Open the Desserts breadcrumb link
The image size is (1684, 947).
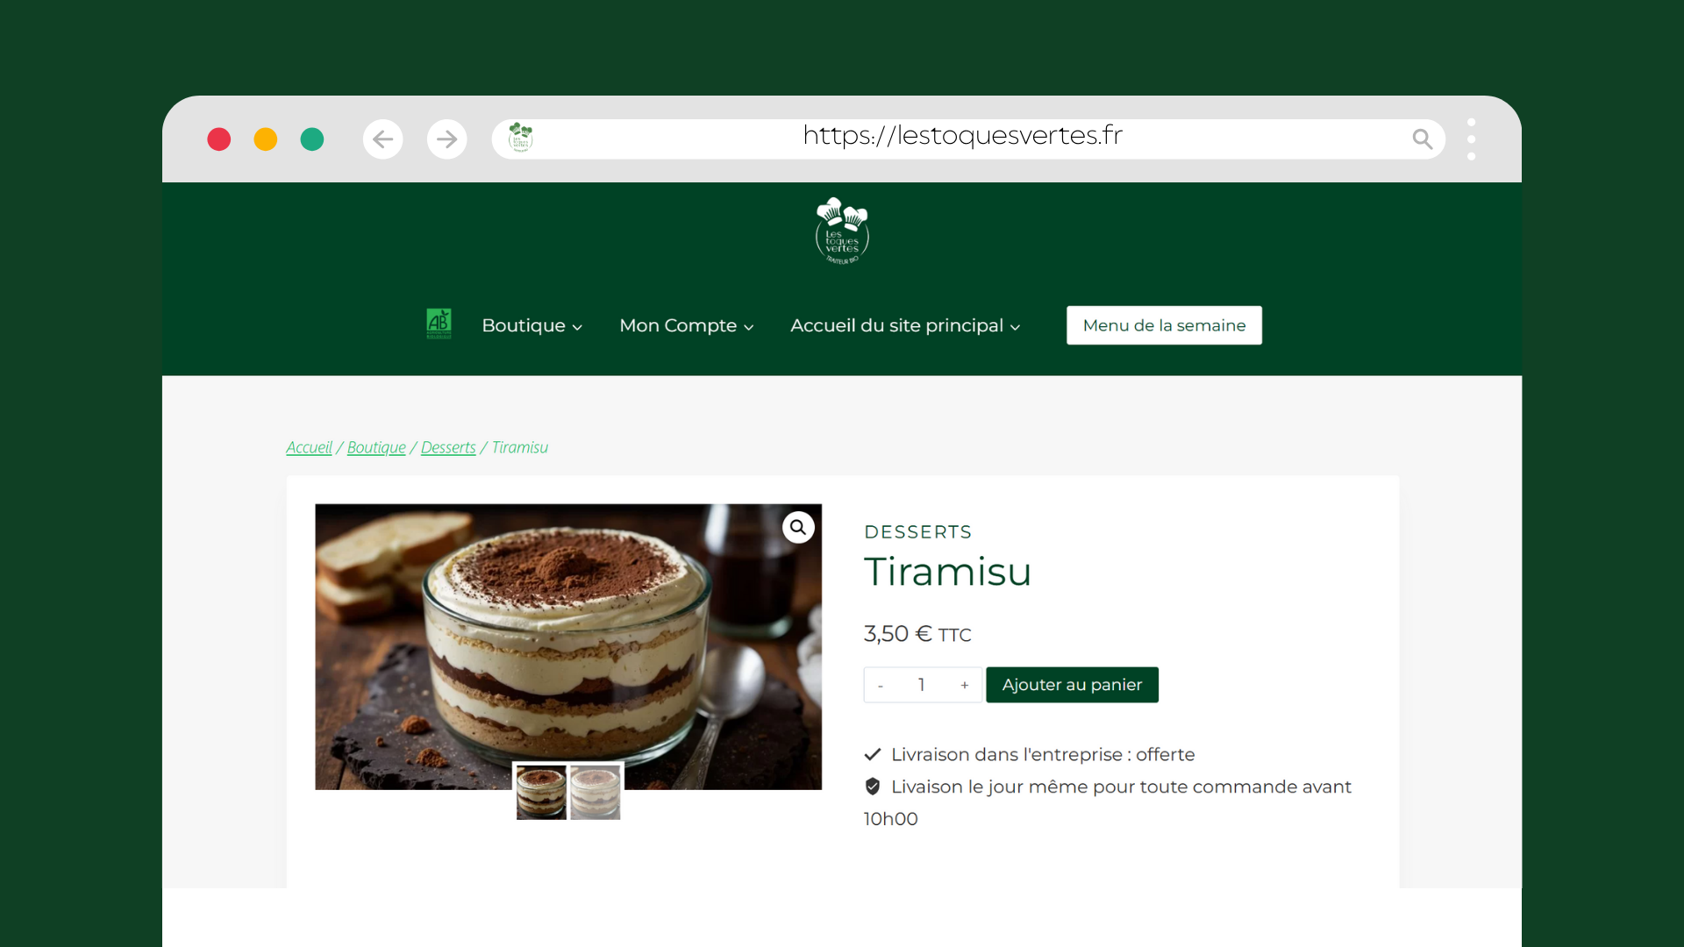coord(448,447)
